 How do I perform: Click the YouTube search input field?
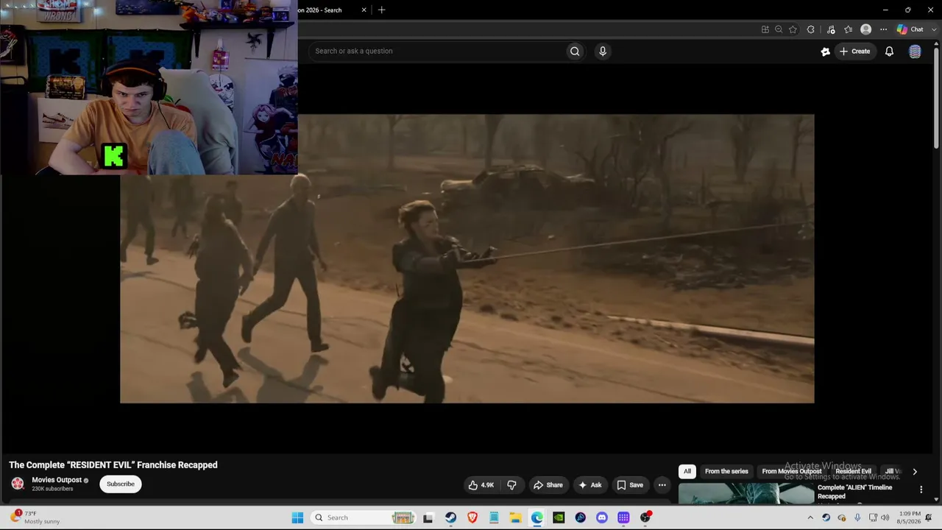point(438,51)
